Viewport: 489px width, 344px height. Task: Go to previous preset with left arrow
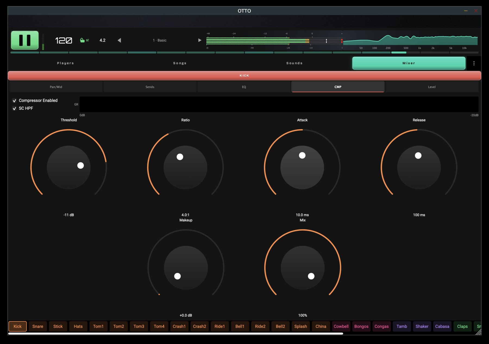(119, 40)
